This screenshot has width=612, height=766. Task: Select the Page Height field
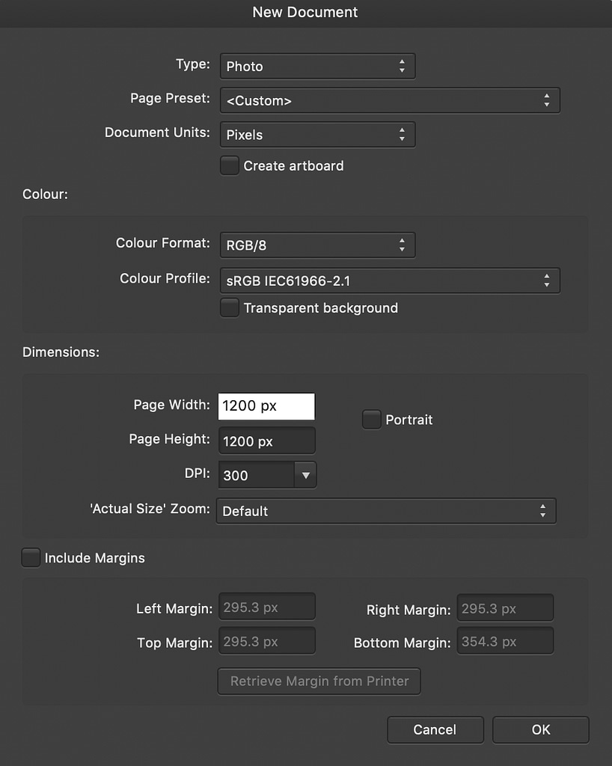click(266, 441)
